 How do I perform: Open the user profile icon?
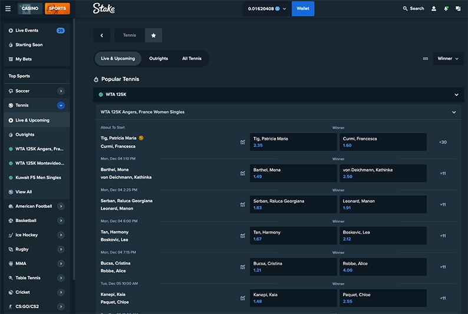click(x=434, y=9)
